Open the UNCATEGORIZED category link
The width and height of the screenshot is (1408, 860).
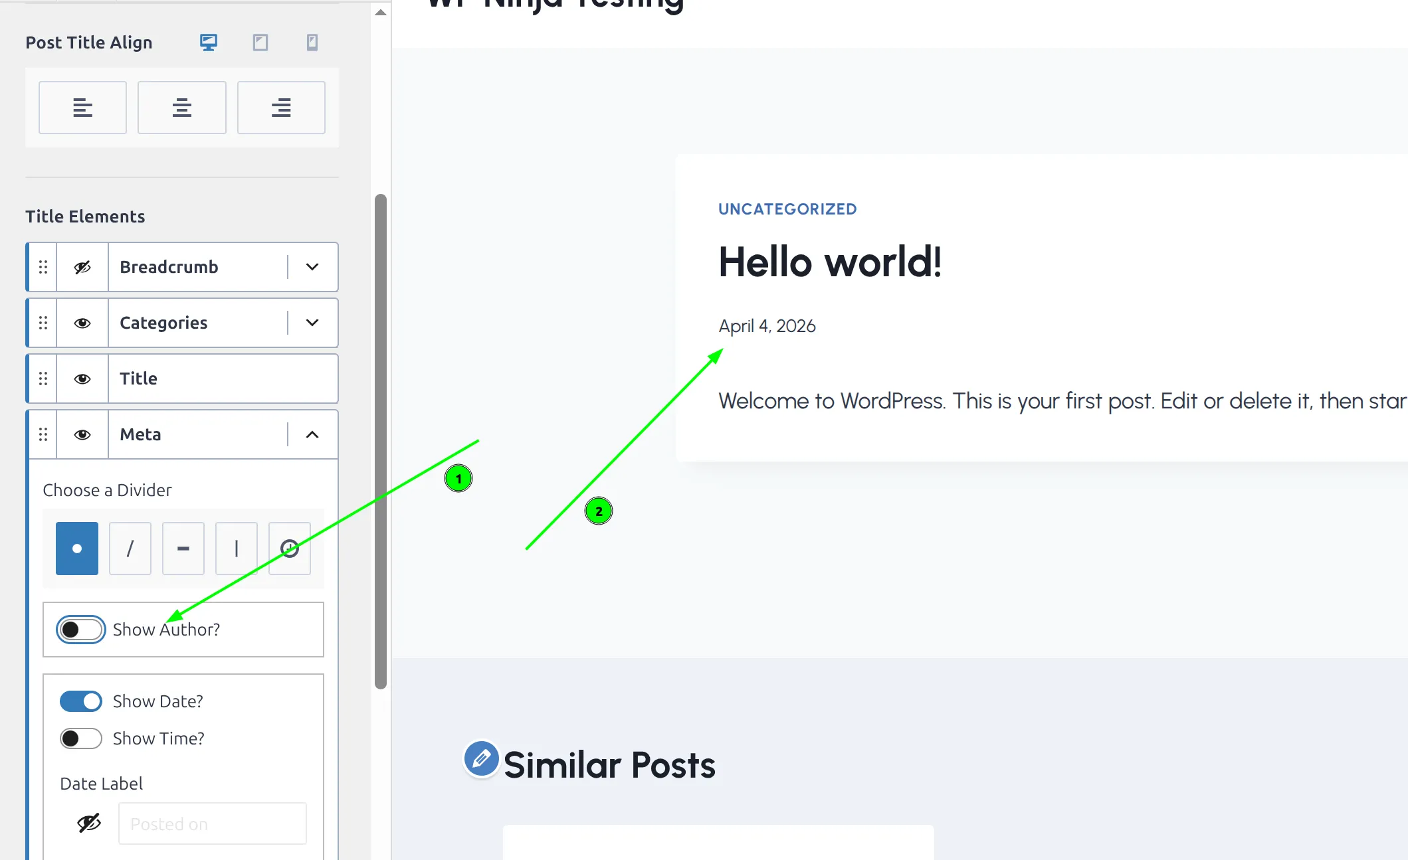(787, 209)
